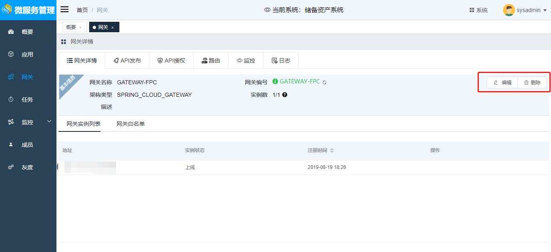Switch to the 网关白名单 tab
This screenshot has height=252, width=551.
[x=130, y=124]
